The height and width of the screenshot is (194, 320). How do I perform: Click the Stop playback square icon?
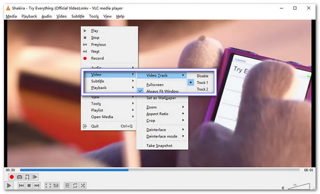pyautogui.click(x=29, y=186)
